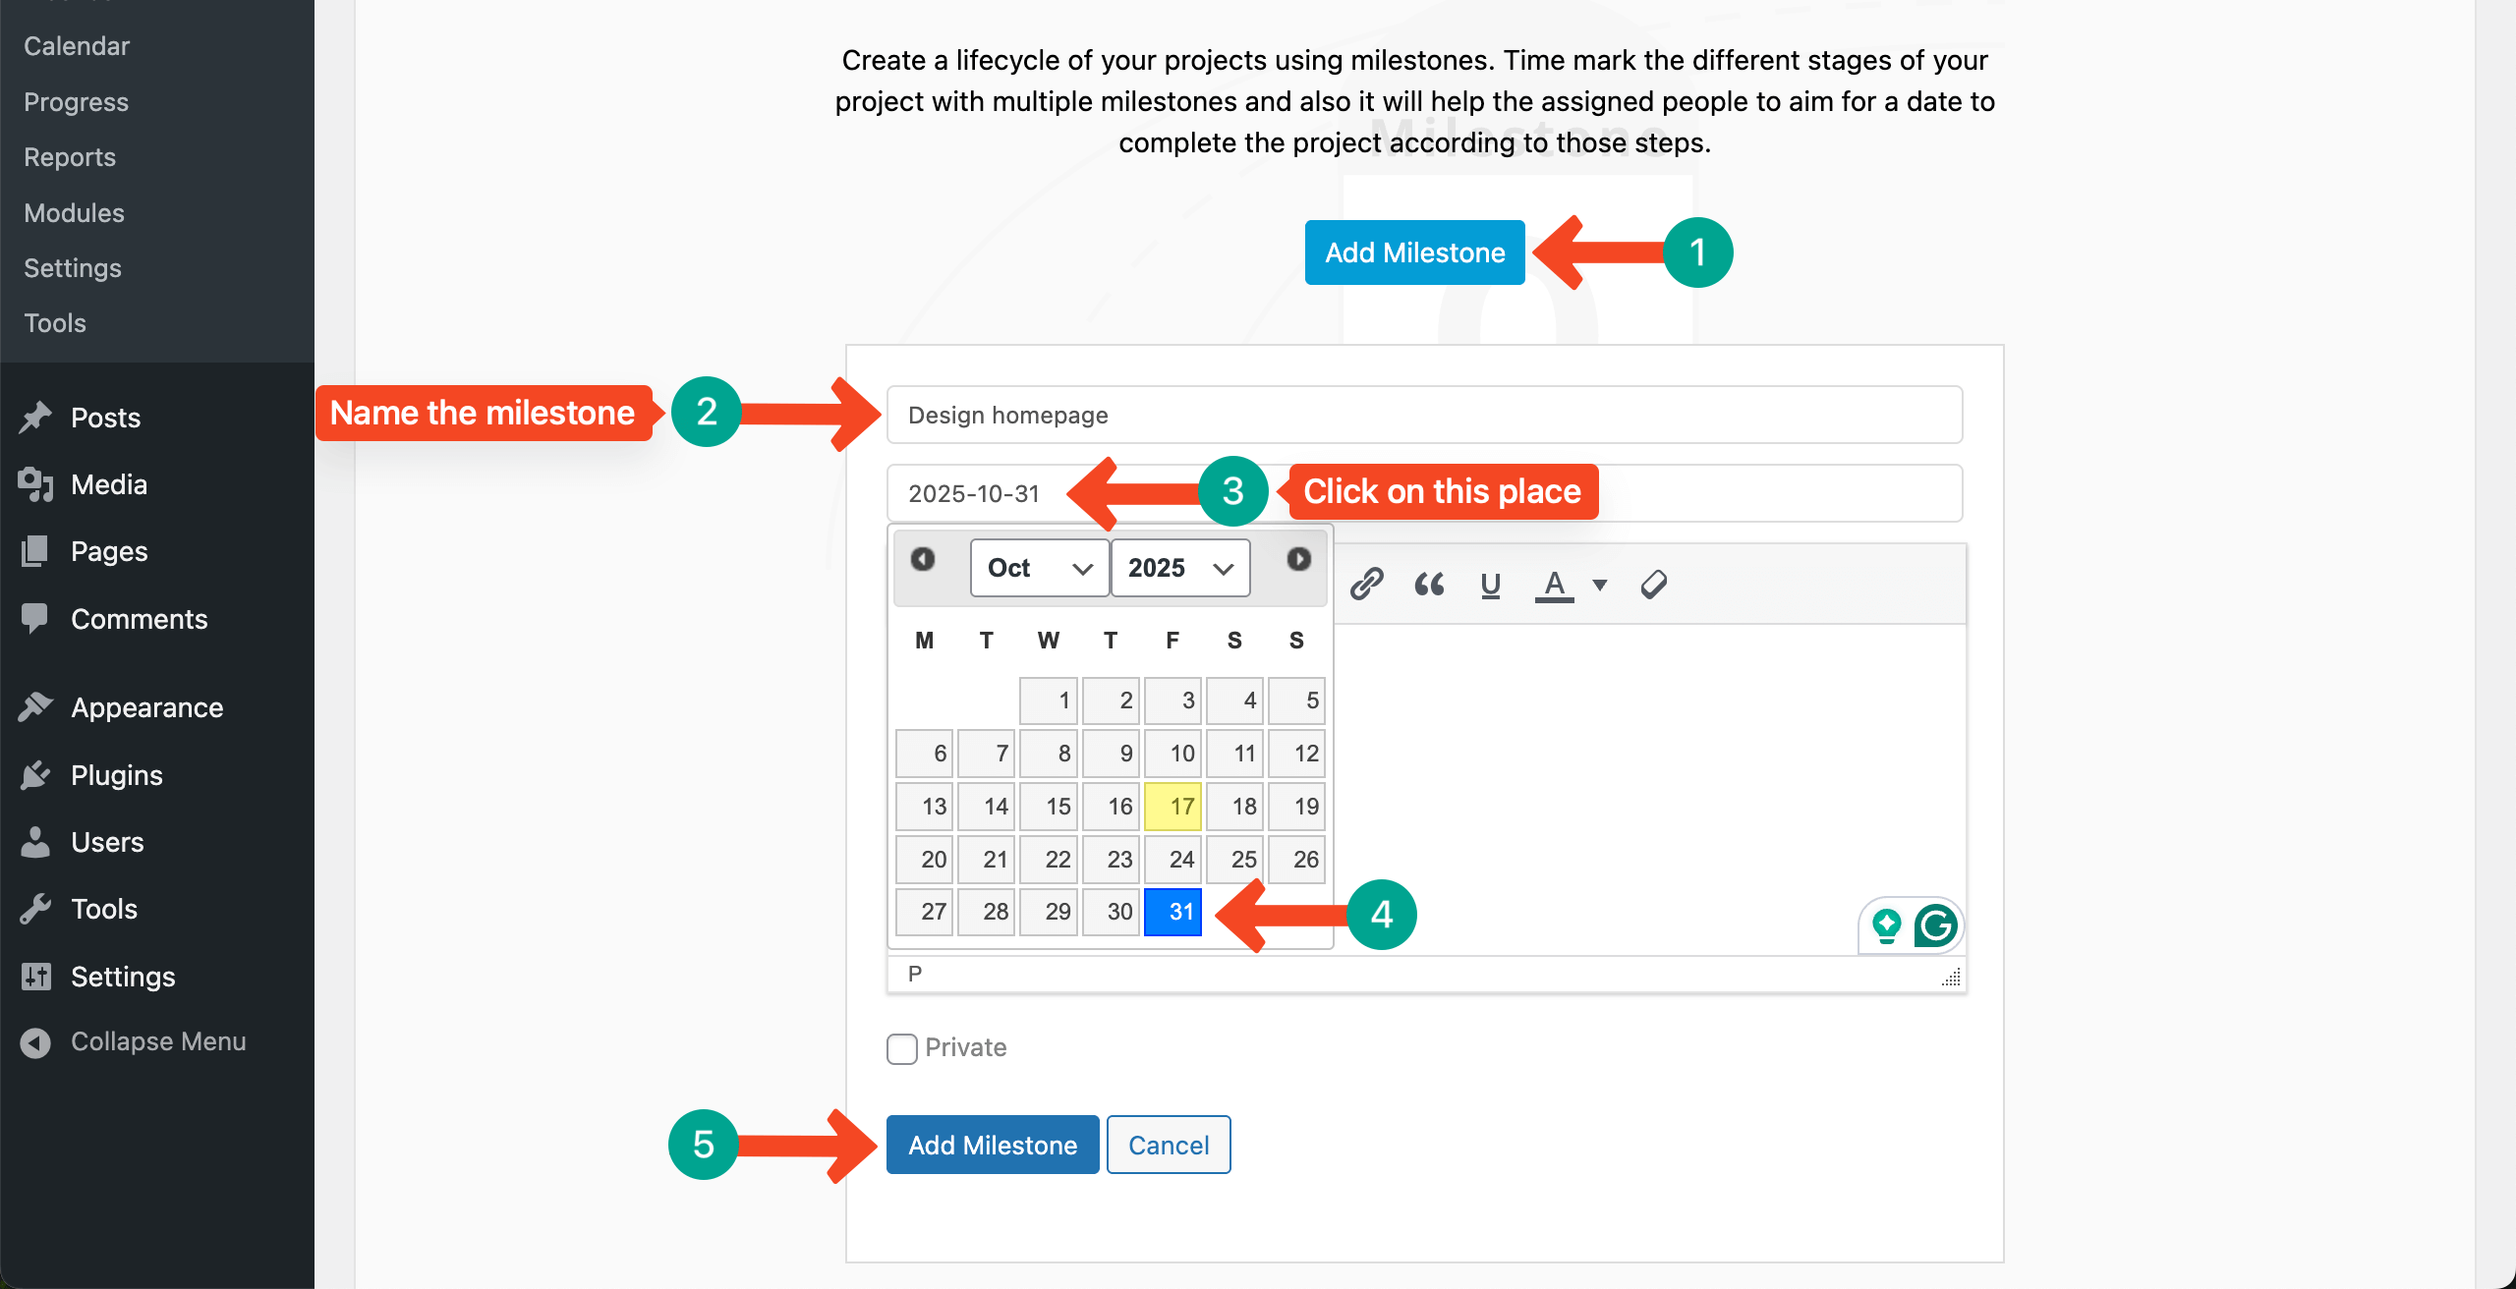Go to previous month in date picker
This screenshot has width=2516, height=1289.
(922, 559)
